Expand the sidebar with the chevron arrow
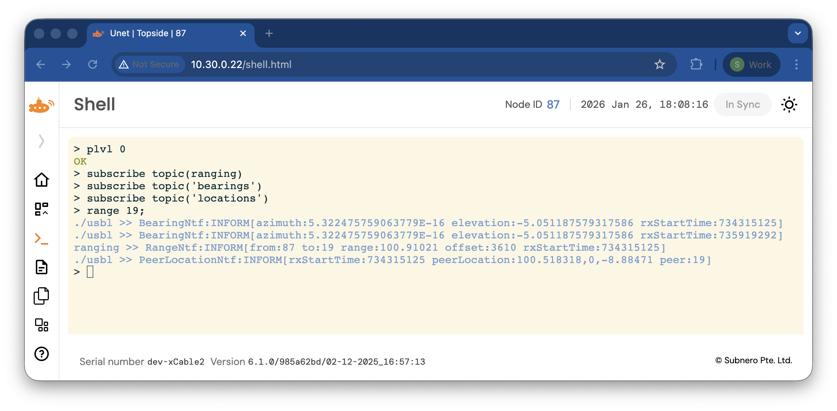This screenshot has width=837, height=411. click(x=42, y=141)
